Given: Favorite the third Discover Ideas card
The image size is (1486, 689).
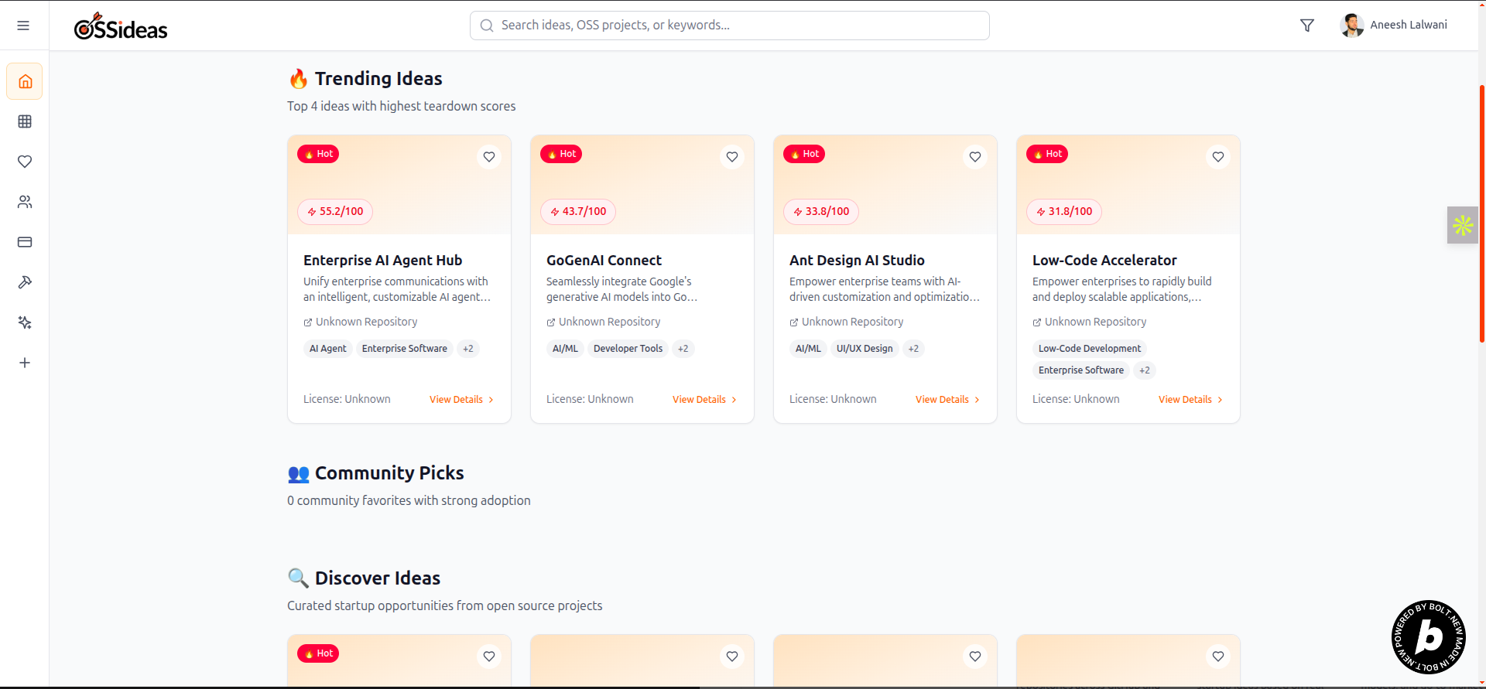Looking at the screenshot, I should 975,657.
